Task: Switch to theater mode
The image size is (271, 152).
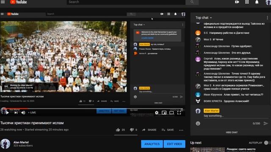Action: 171,113
